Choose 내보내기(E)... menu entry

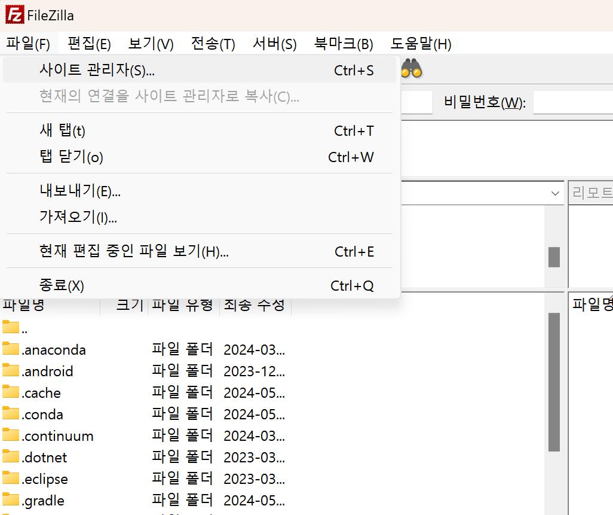pyautogui.click(x=200, y=191)
